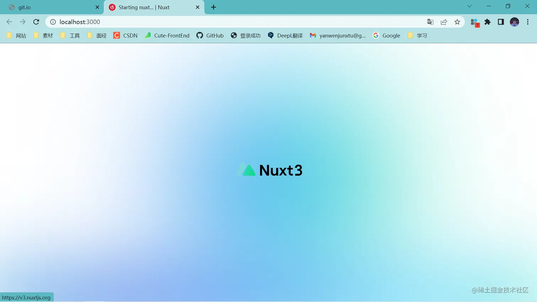The height and width of the screenshot is (302, 537).
Task: Select the Starting nuxt... | Nuxt tab
Action: [x=154, y=7]
